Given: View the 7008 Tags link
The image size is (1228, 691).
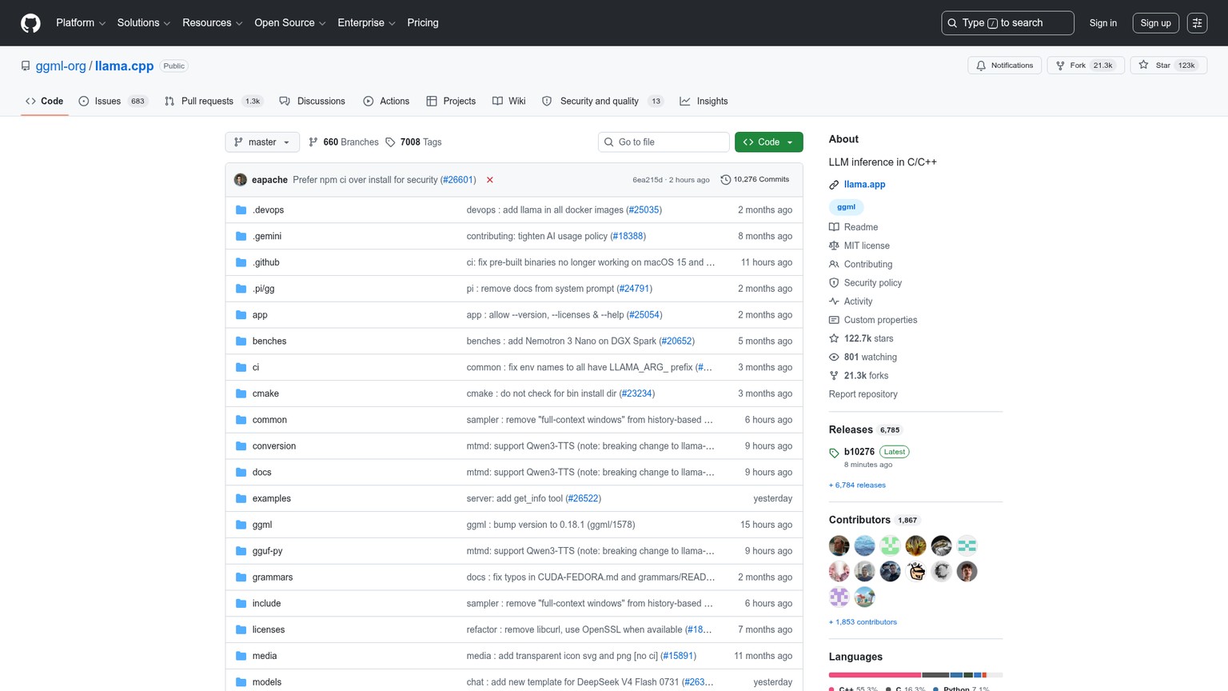Looking at the screenshot, I should pos(413,142).
